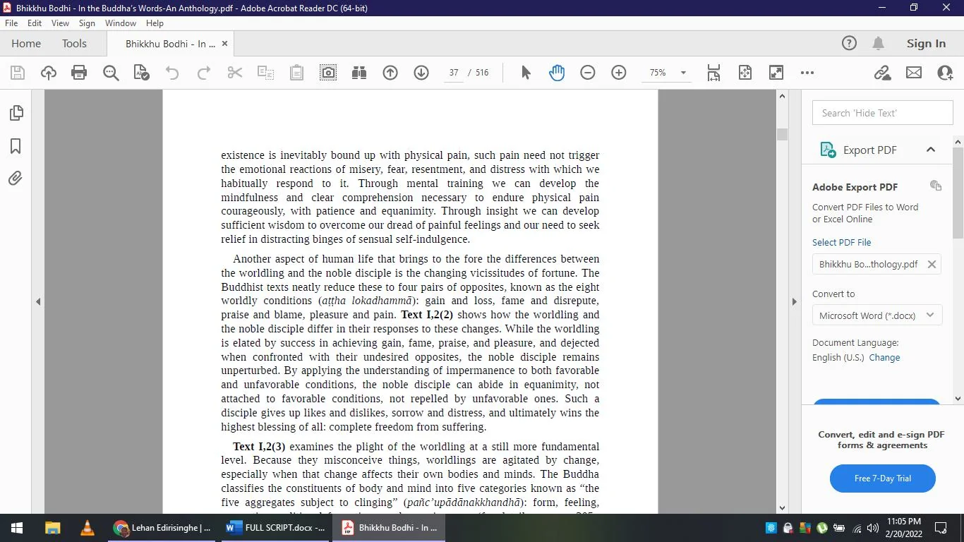The width and height of the screenshot is (964, 542).
Task: Click the share with others person icon
Action: 945,73
